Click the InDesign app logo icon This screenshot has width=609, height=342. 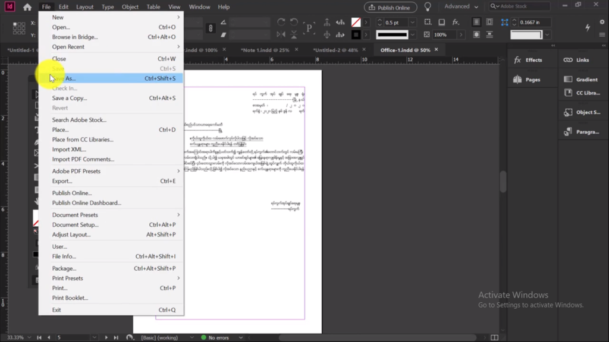click(10, 7)
